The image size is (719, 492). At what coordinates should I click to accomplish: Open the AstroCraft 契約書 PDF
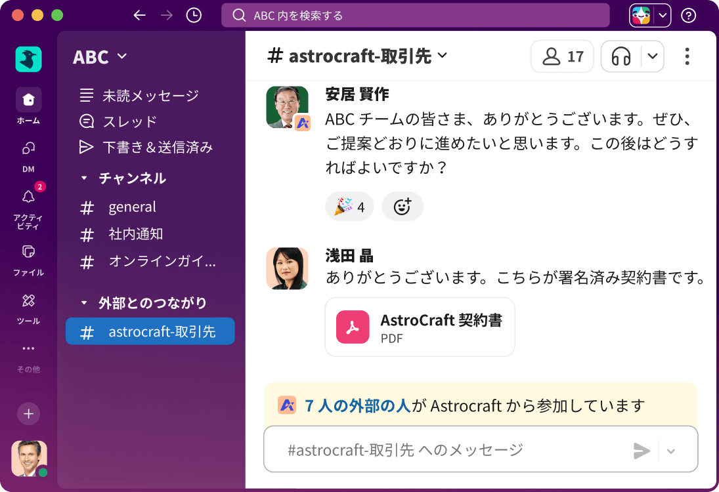[420, 327]
